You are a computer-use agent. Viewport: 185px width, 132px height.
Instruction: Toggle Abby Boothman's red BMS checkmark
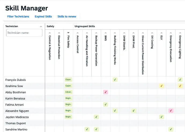(106, 92)
